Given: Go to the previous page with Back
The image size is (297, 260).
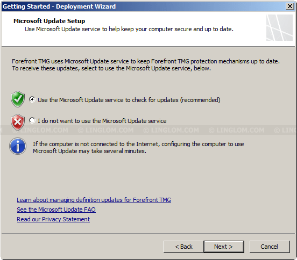Looking at the screenshot, I should point(183,247).
